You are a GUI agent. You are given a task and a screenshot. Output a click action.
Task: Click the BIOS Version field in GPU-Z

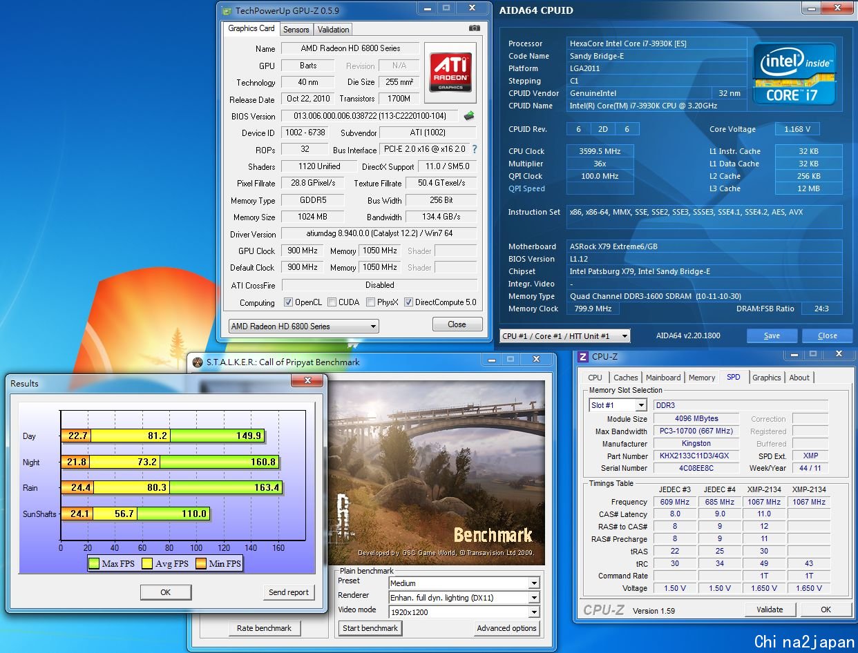point(370,116)
